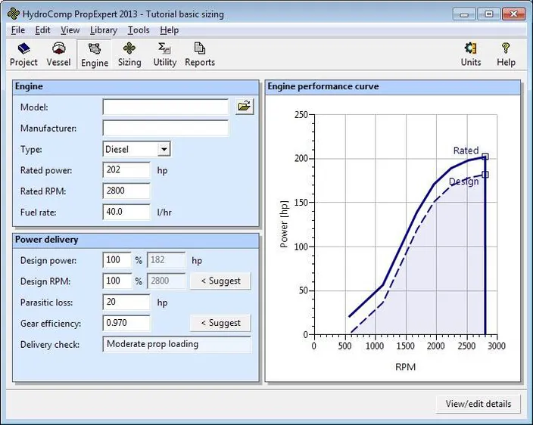Click the Delivery check Moderate prop loading box
The width and height of the screenshot is (533, 425).
coord(177,344)
